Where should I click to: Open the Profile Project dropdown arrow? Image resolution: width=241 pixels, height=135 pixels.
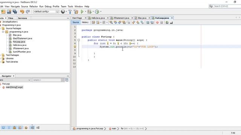(x=101, y=12)
